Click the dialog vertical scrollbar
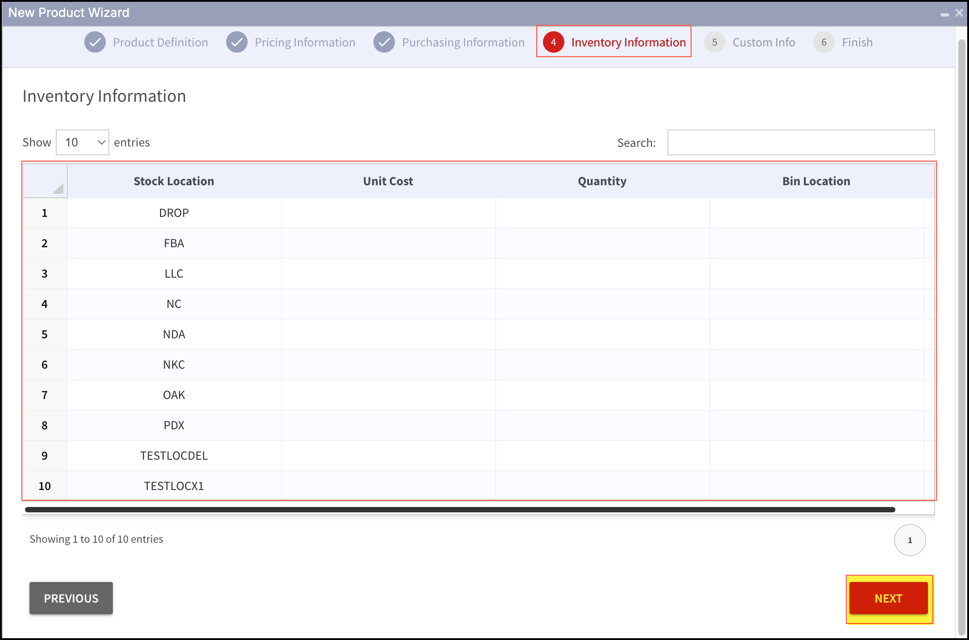This screenshot has width=969, height=640. (x=961, y=337)
